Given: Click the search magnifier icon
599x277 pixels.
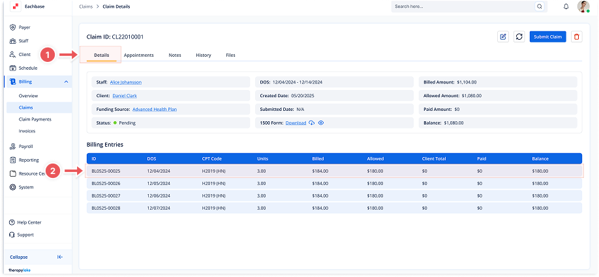Looking at the screenshot, I should pos(539,7).
